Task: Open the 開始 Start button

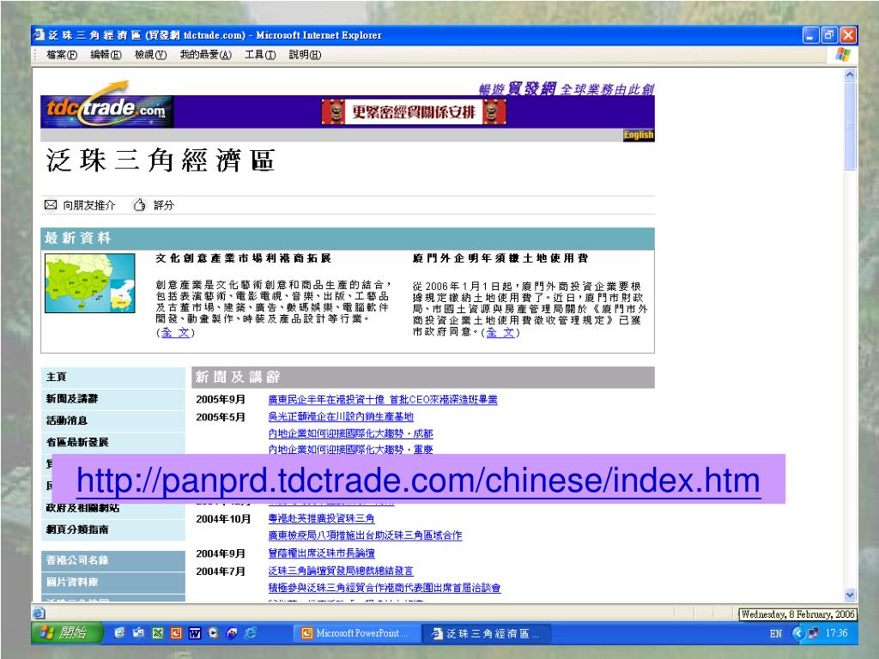Action: [67, 633]
